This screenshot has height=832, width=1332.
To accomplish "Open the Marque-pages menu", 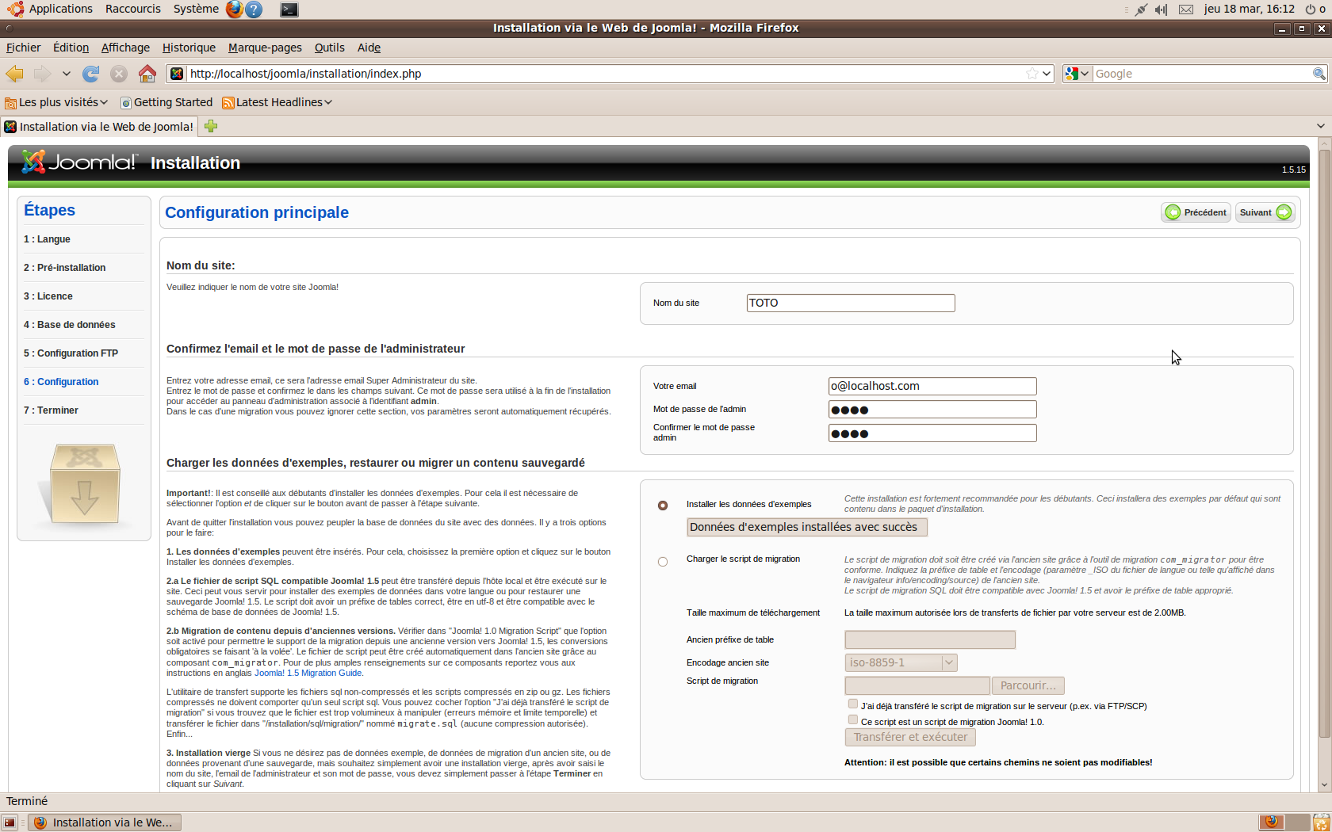I will coord(265,48).
